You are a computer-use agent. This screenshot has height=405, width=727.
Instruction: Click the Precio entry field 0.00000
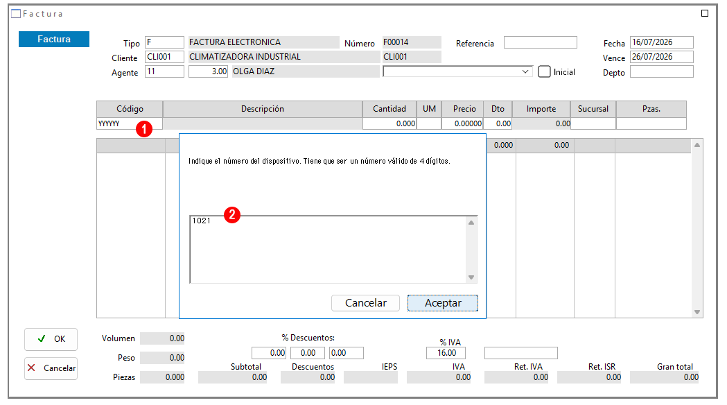[462, 123]
